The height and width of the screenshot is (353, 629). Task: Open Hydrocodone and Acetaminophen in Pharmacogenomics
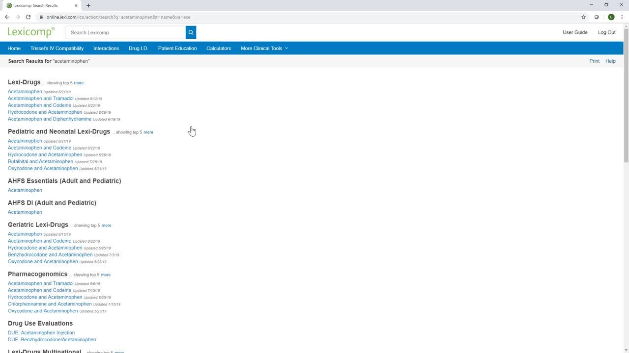pyautogui.click(x=45, y=297)
